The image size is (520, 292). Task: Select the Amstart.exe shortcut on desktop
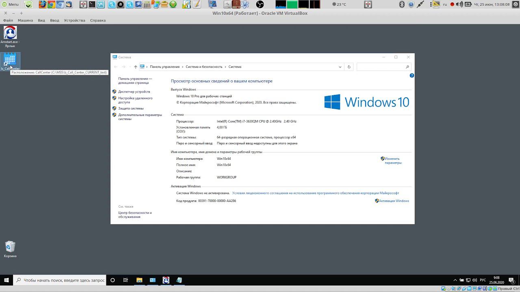pos(10,36)
